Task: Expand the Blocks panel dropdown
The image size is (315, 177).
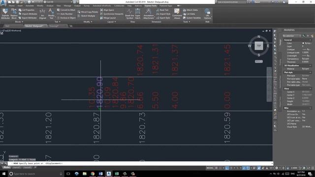Action: point(19,22)
